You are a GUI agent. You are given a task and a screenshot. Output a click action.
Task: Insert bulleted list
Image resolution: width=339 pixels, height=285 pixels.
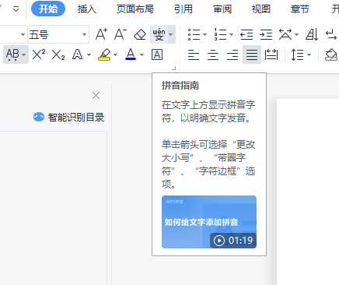click(194, 34)
